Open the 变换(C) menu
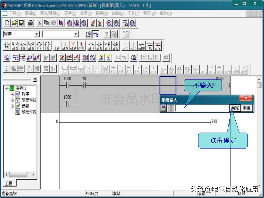The height and width of the screenshot is (198, 264). click(x=70, y=13)
